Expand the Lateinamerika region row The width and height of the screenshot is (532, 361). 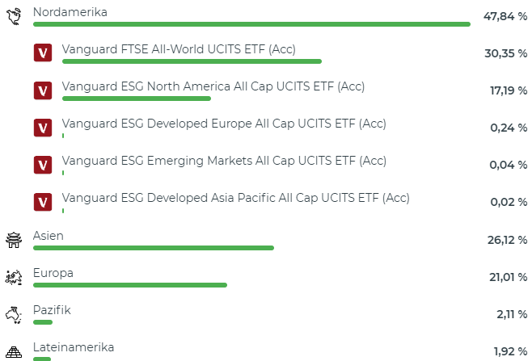point(74,347)
